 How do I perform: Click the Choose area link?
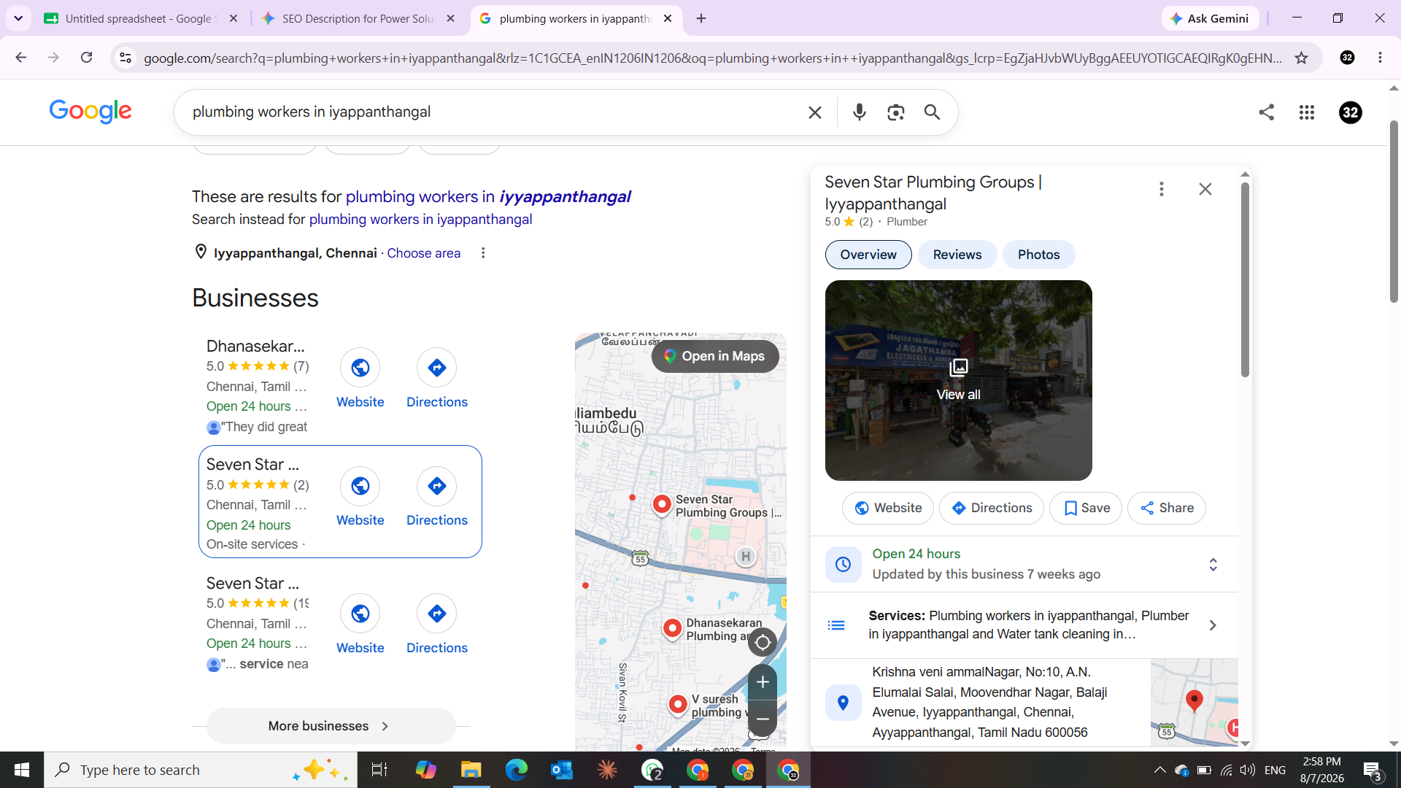(423, 253)
